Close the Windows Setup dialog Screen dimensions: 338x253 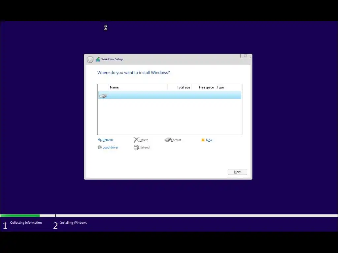pos(246,56)
